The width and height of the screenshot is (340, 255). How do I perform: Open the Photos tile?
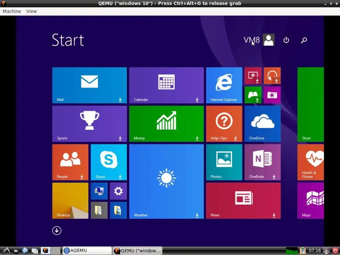(x=224, y=162)
